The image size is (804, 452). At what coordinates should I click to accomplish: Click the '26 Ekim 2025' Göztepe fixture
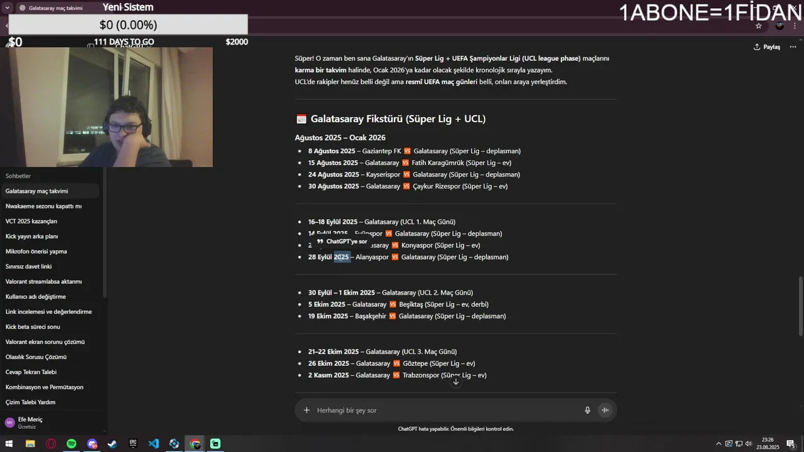391,363
